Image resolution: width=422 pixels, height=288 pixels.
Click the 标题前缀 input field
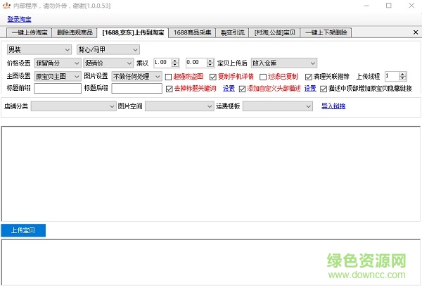(x=58, y=88)
